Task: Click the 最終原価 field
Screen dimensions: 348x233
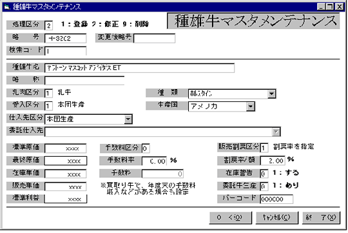Action: pyautogui.click(x=66, y=161)
